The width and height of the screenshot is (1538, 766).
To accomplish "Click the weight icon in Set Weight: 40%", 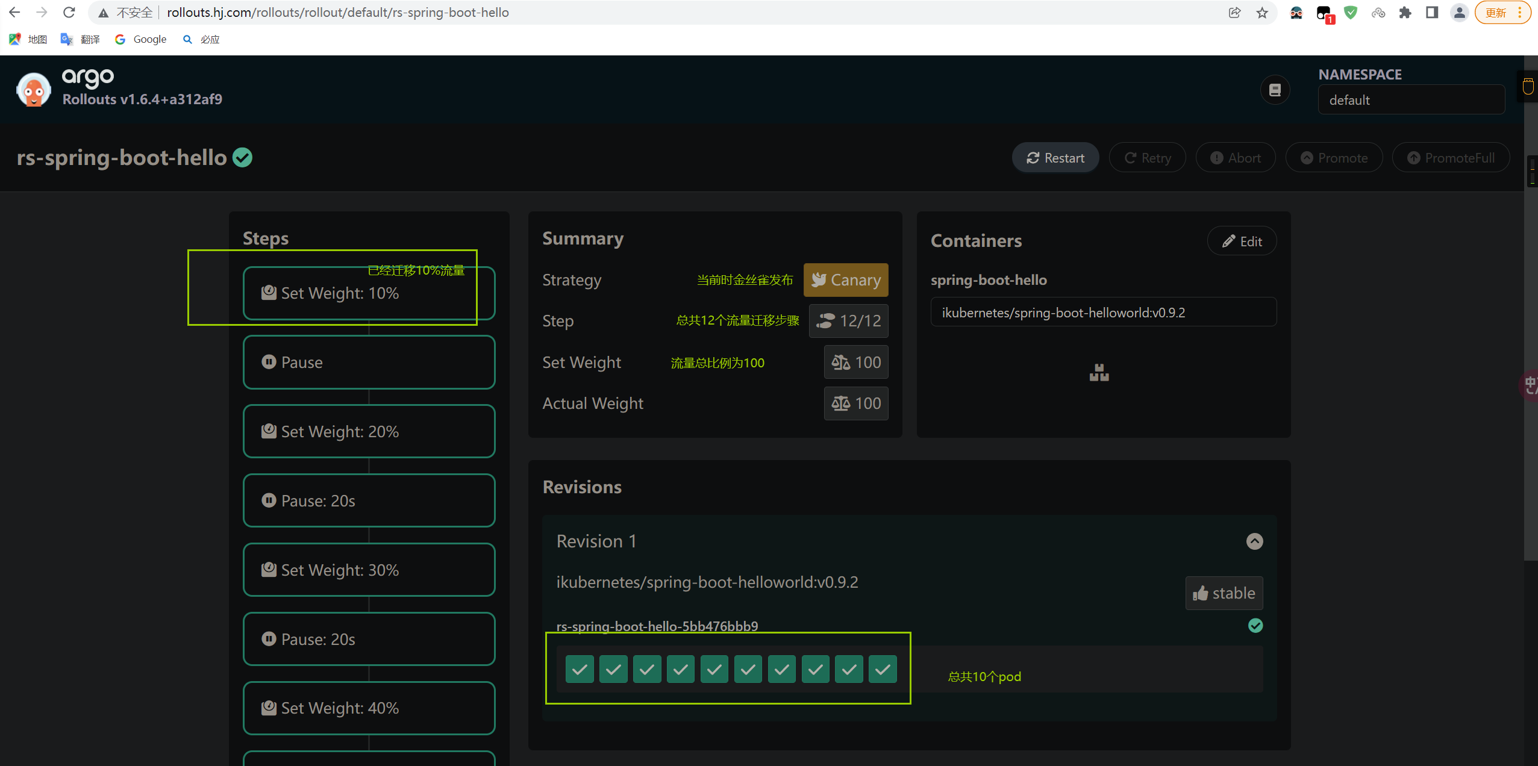I will 269,708.
